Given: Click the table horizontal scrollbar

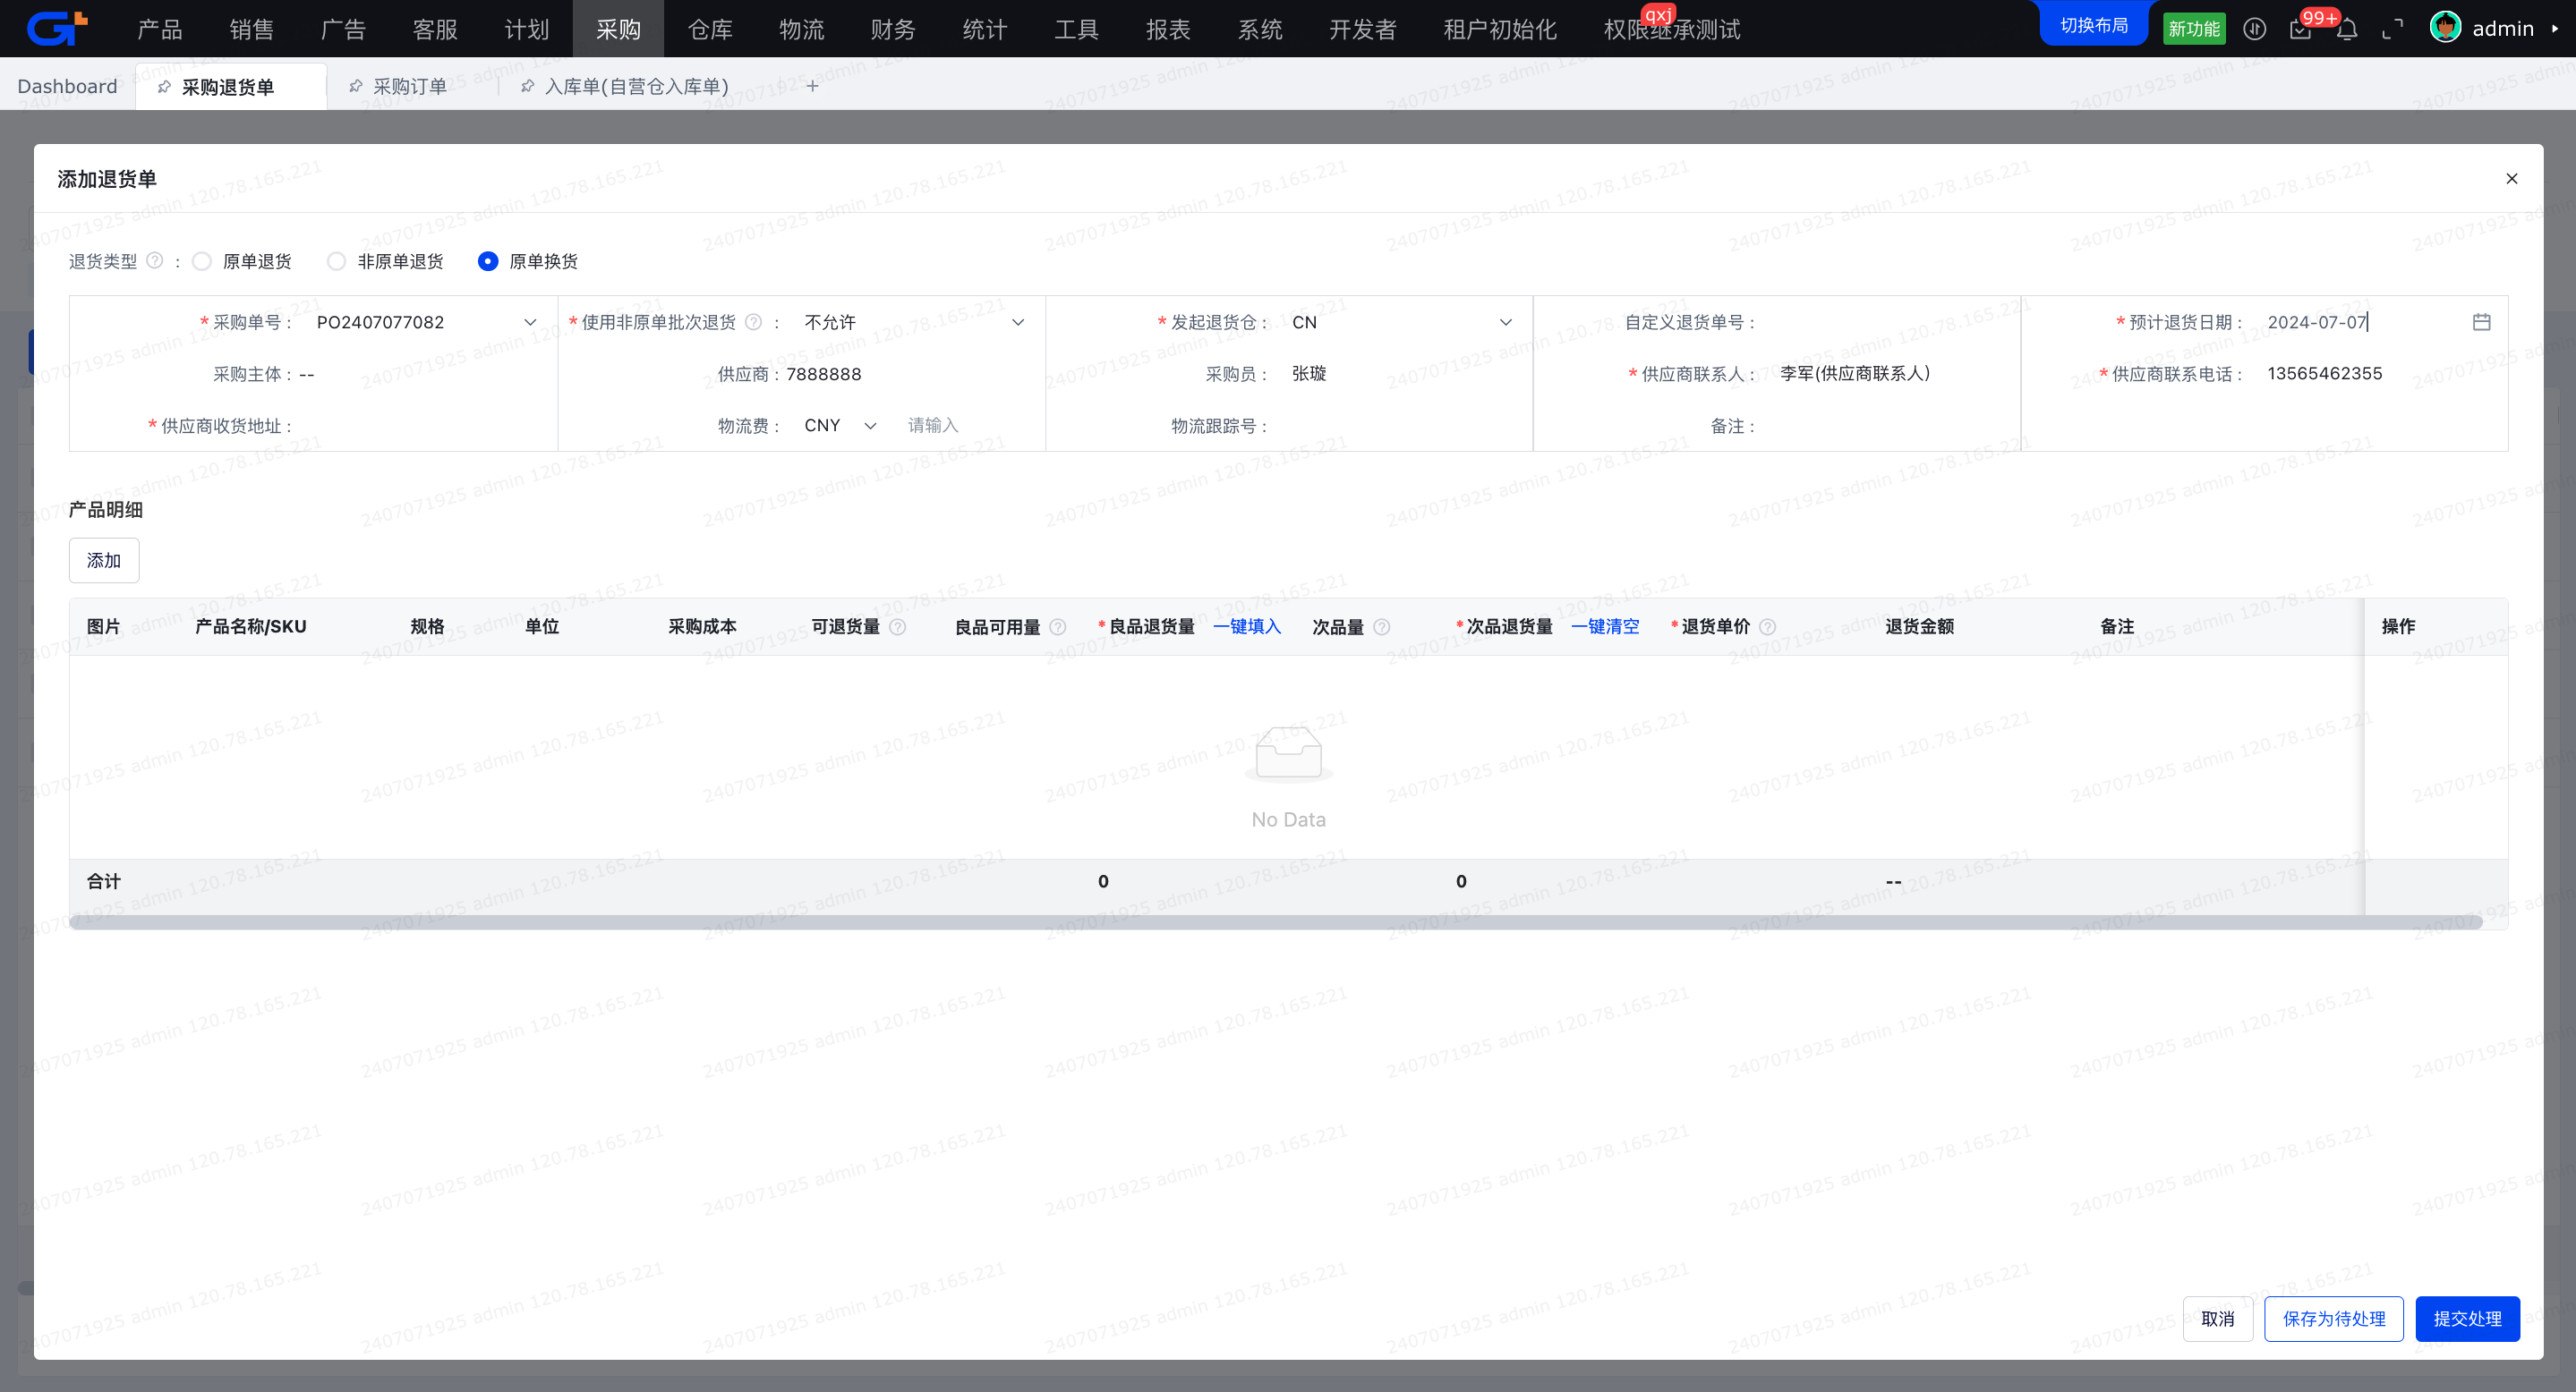Looking at the screenshot, I should pyautogui.click(x=1276, y=922).
